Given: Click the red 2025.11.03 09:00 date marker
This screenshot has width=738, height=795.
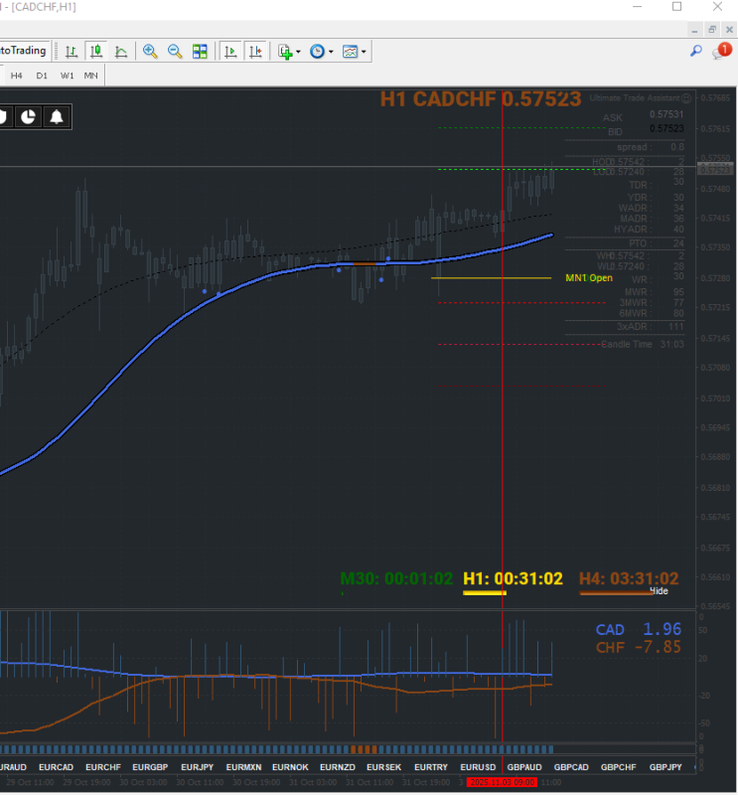Looking at the screenshot, I should 503,782.
